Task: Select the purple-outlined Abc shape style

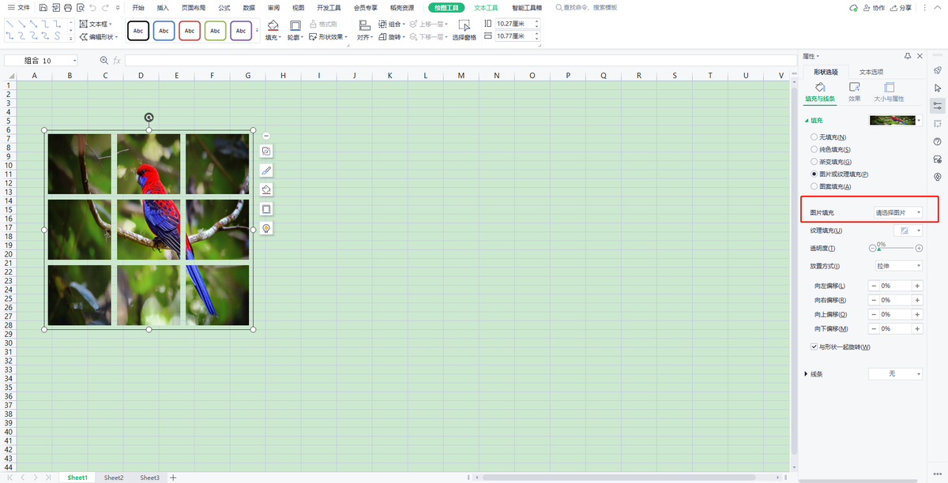Action: coord(241,31)
